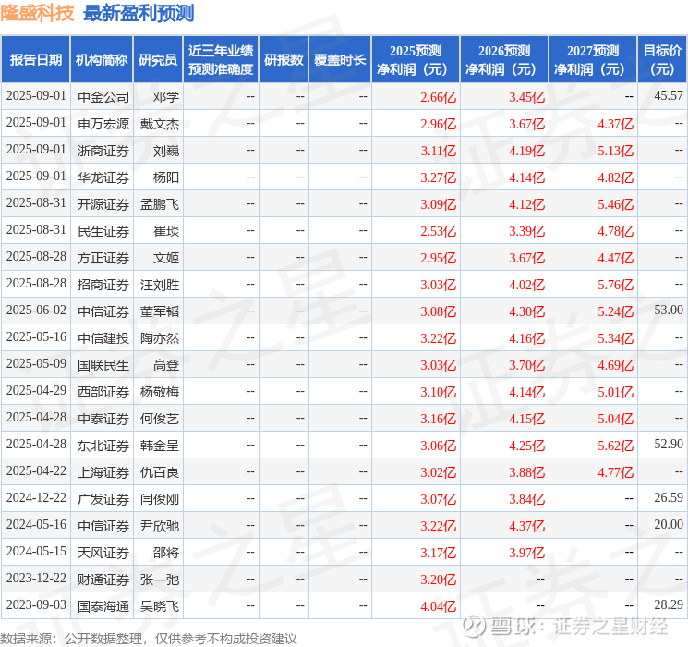Image resolution: width=688 pixels, height=647 pixels.
Task: Select the 2026预测净利润 column header
Action: [504, 60]
